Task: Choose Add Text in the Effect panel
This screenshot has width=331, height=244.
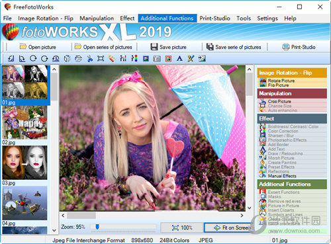Action: [276, 149]
